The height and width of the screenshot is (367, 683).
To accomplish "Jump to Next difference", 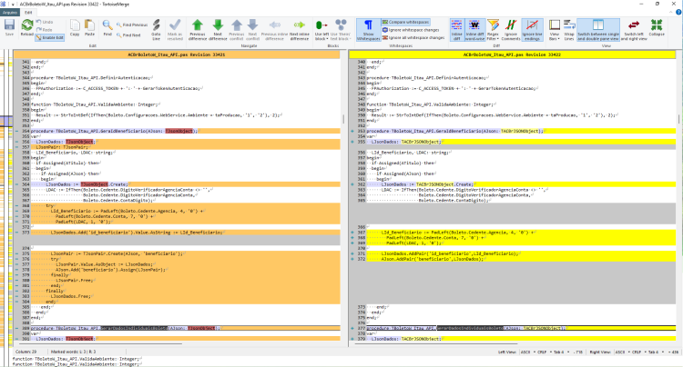I will coord(218,30).
